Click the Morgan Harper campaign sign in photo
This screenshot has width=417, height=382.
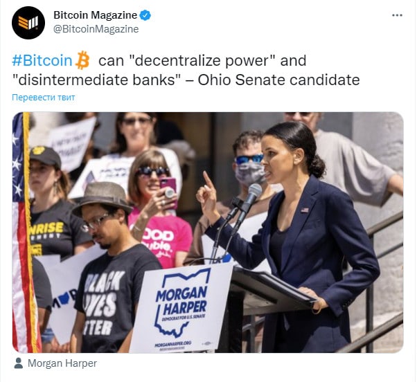pos(182,308)
